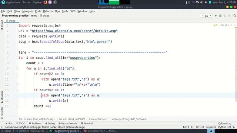Open the gu run configuration dropdown
The image size is (237, 133).
[x=207, y=16]
